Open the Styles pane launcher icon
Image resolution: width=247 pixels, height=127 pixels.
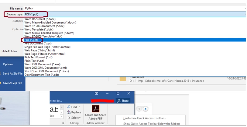(x=63, y=123)
